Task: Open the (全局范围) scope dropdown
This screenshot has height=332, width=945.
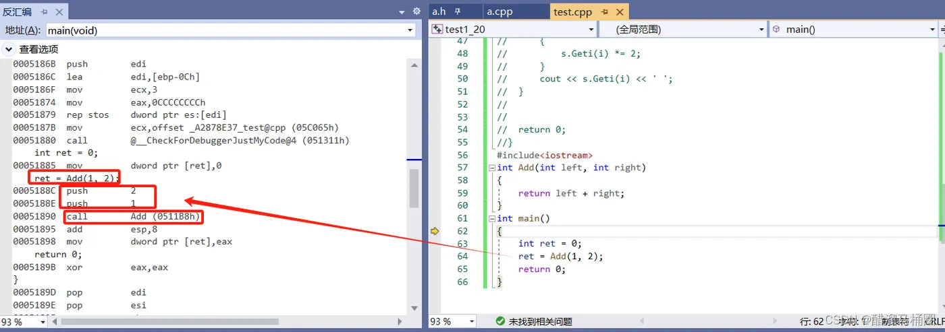Action: click(x=761, y=30)
